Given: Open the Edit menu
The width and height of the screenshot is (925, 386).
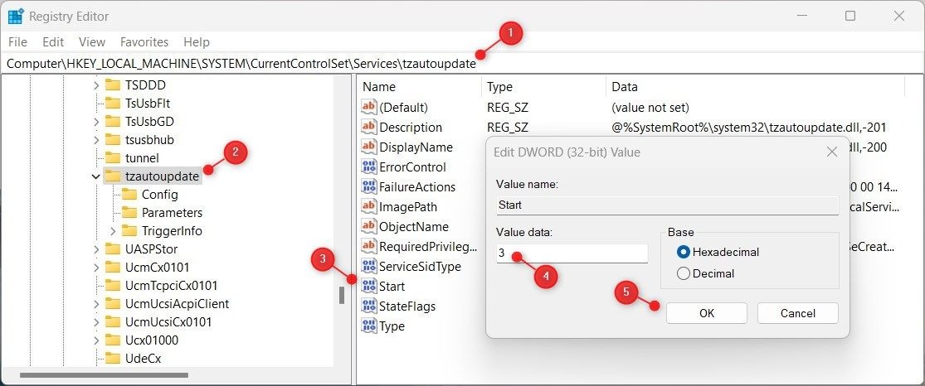Looking at the screenshot, I should 53,42.
